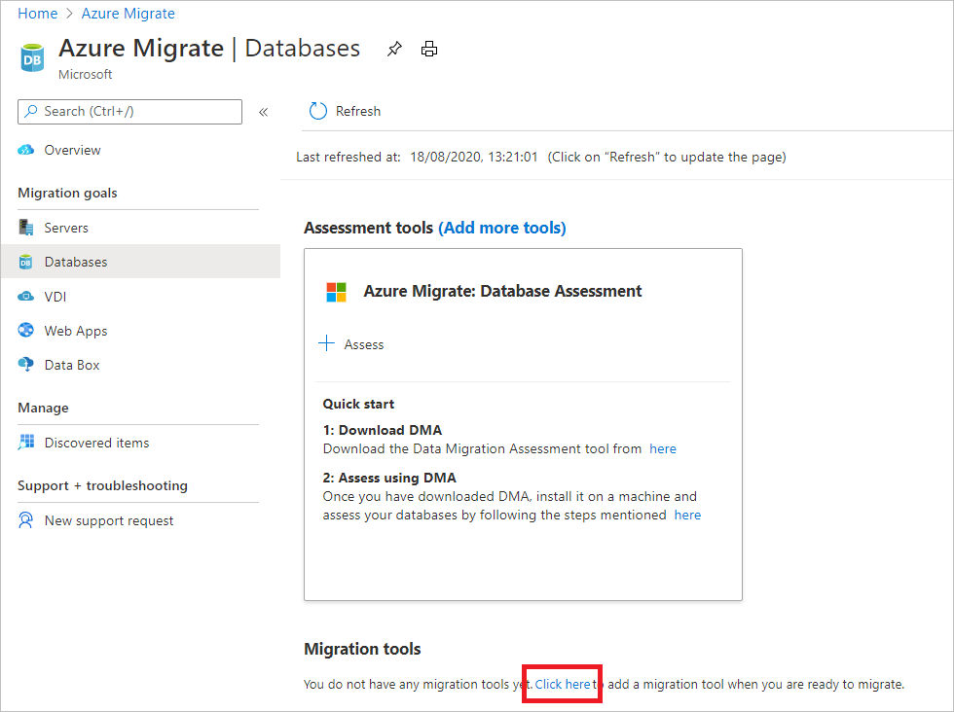
Task: Click 'here' link for assessment steps
Action: (687, 515)
